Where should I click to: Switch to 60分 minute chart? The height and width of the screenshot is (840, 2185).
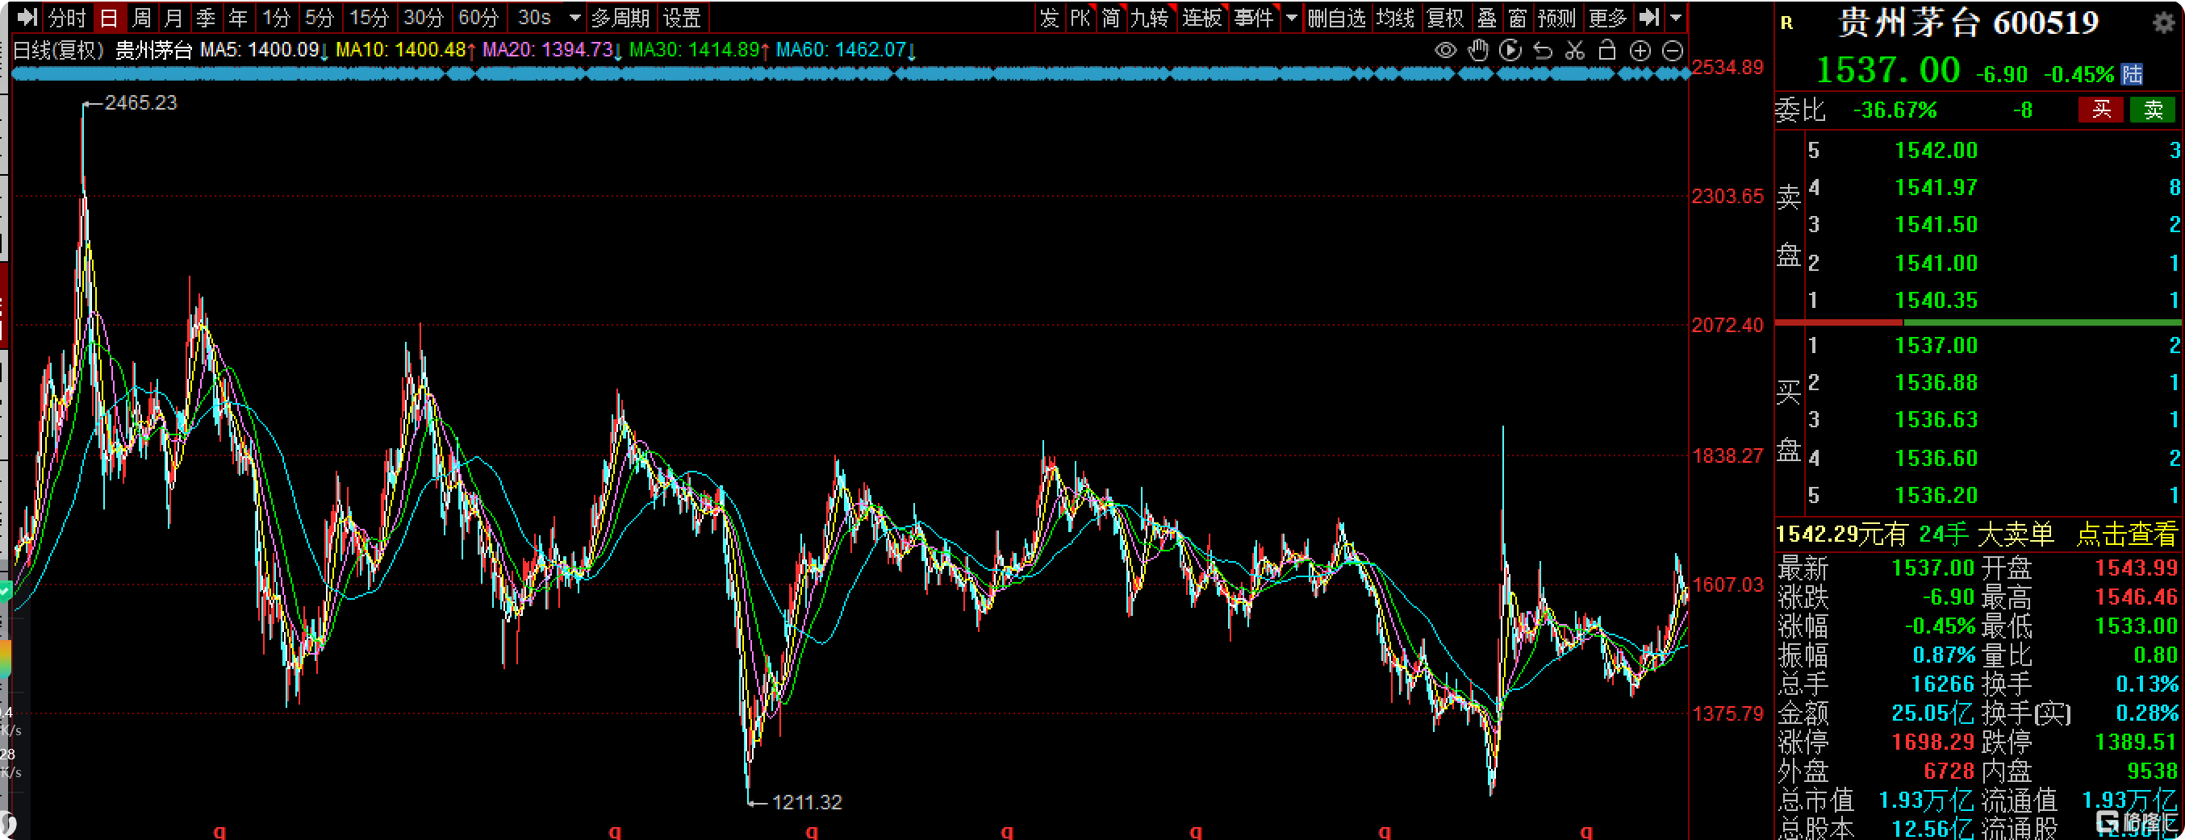(x=479, y=18)
